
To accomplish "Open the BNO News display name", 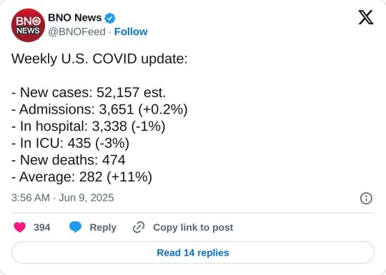I will click(75, 18).
